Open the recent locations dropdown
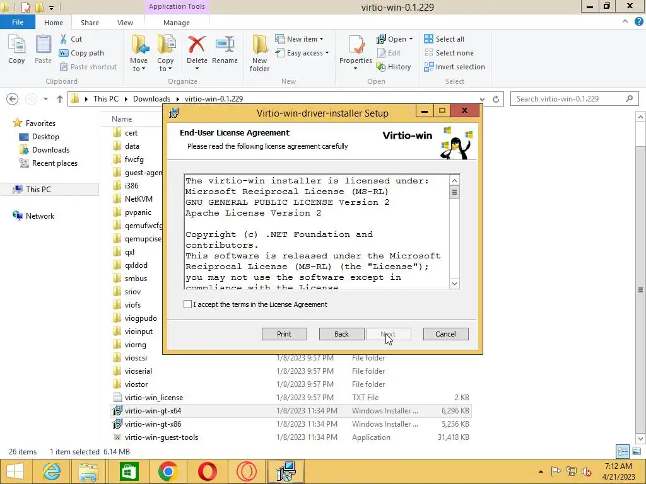Viewport: 646px width, 484px height. tap(45, 99)
